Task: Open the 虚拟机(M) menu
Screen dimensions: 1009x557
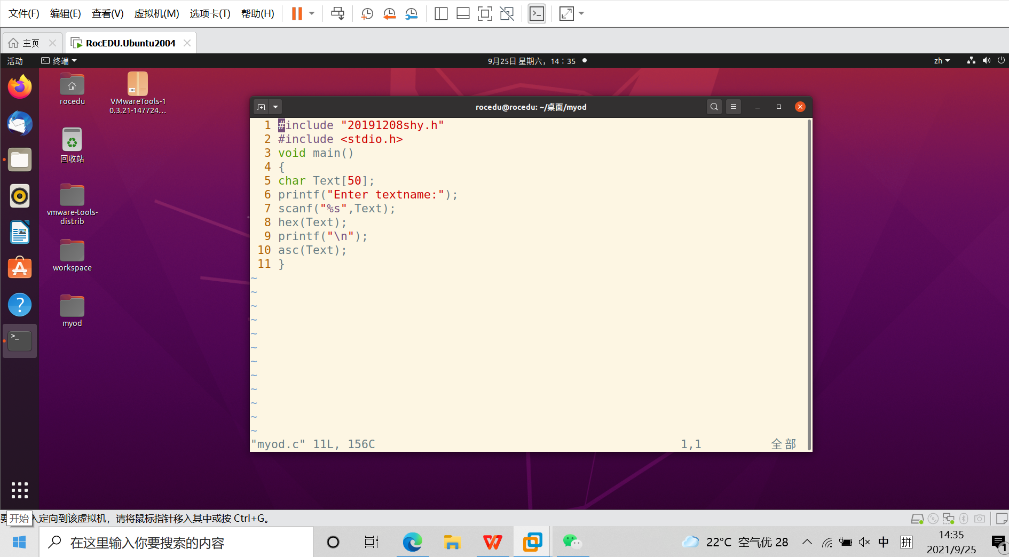Action: 156,13
